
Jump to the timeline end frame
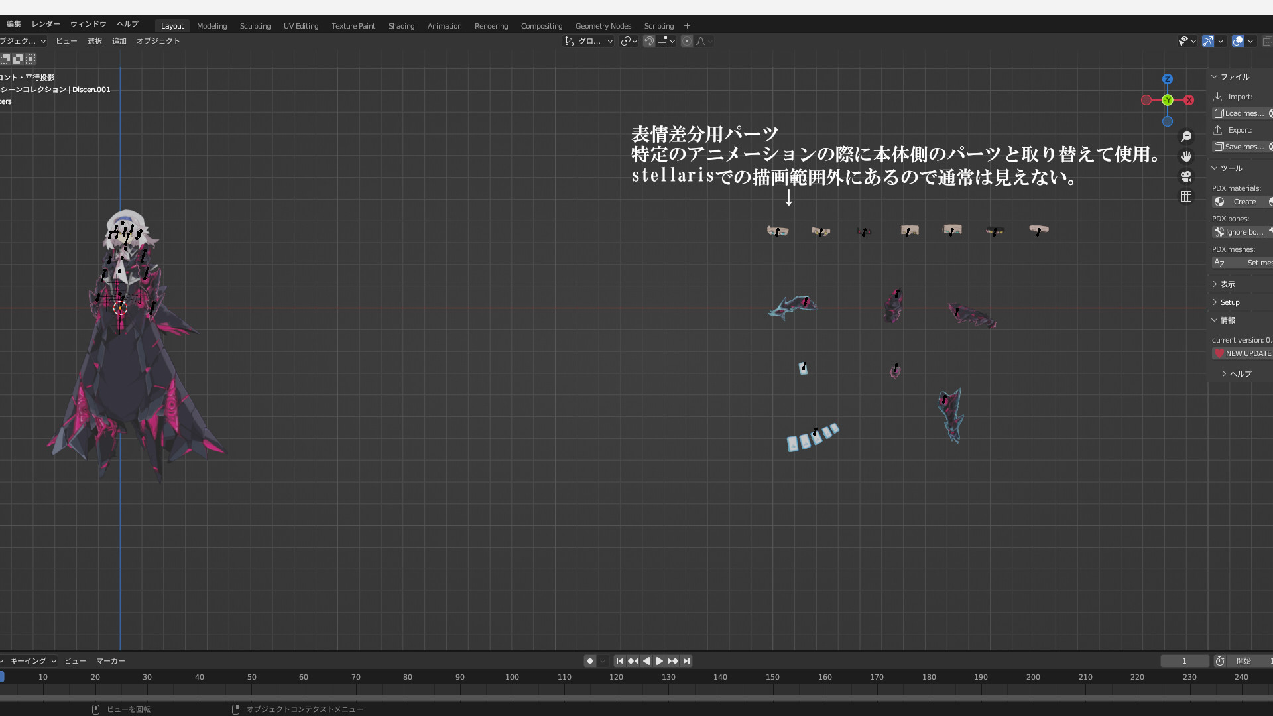click(686, 661)
